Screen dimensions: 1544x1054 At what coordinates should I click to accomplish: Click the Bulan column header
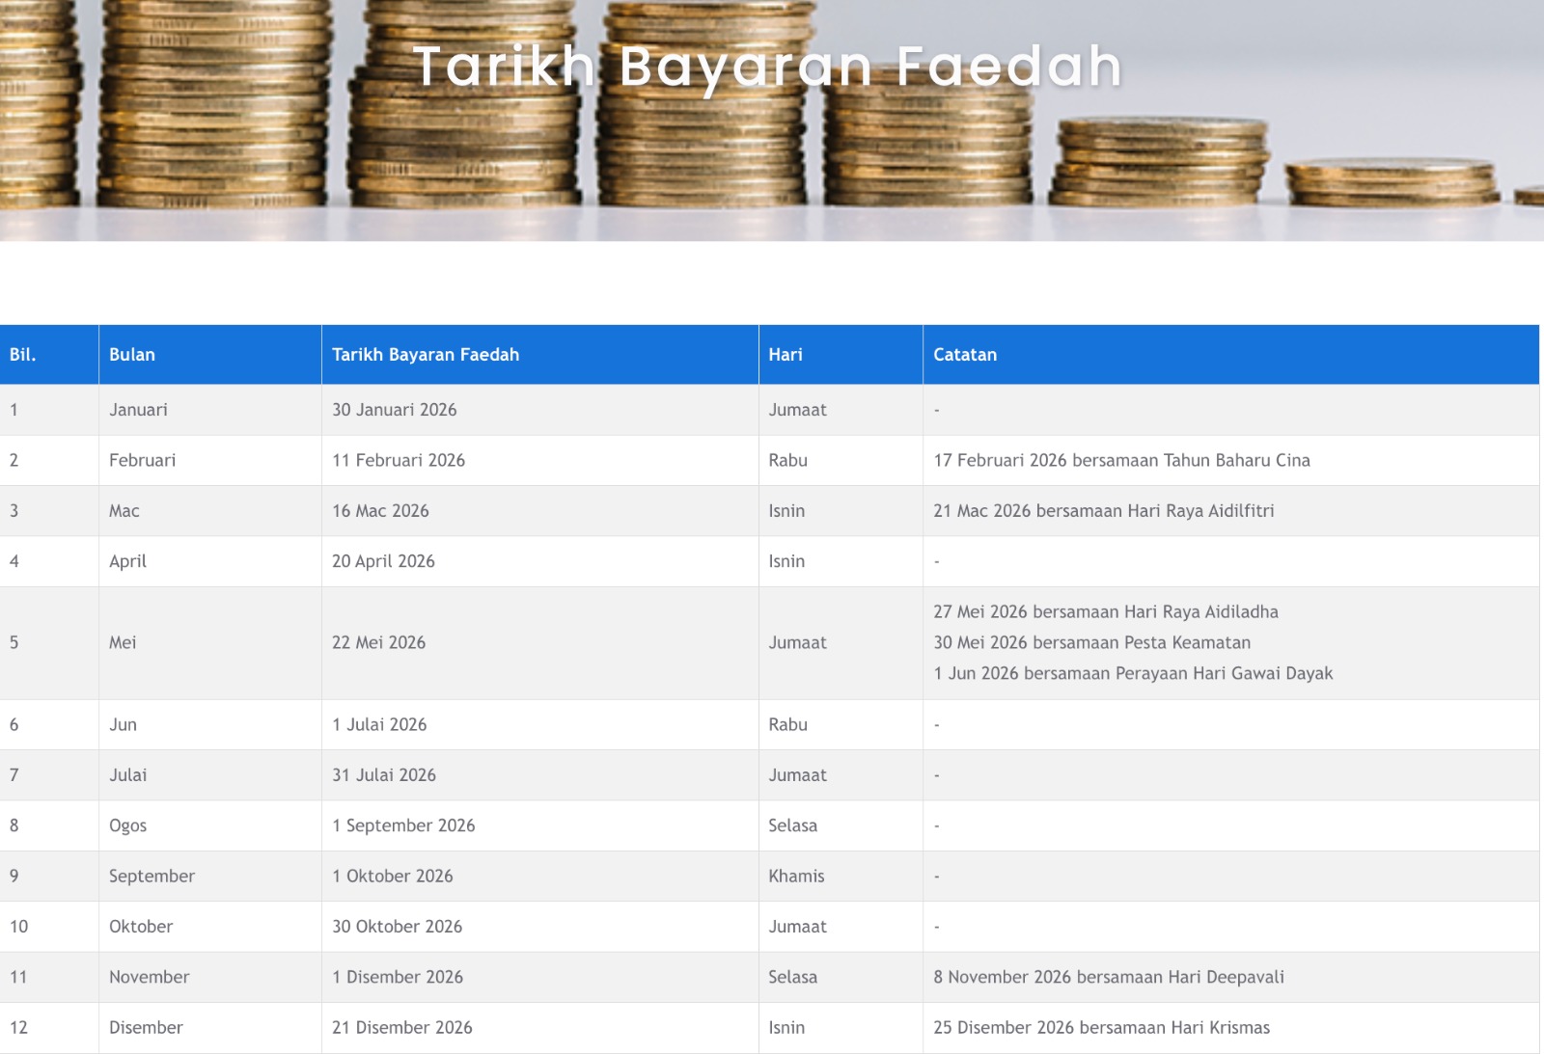pyautogui.click(x=210, y=355)
